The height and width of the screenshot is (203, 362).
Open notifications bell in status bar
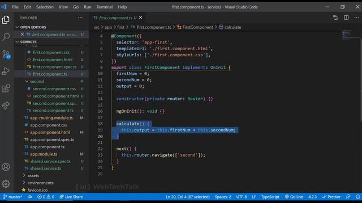357,197
